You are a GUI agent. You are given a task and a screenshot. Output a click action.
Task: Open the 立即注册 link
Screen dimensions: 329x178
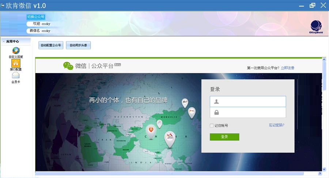[287, 68]
